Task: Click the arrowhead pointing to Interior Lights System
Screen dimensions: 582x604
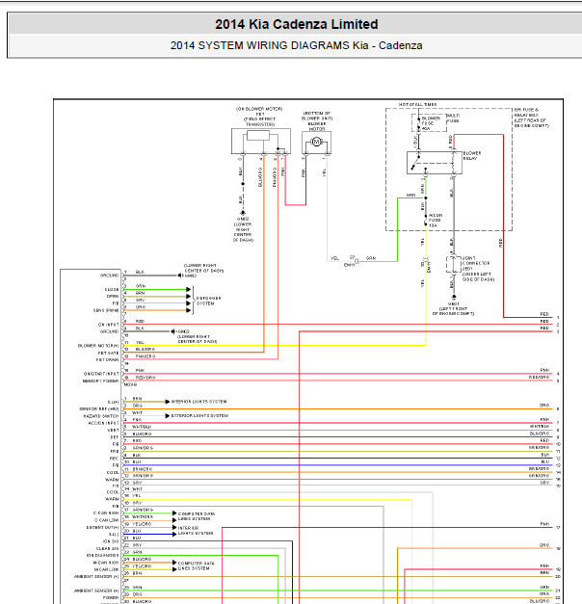Action: point(168,402)
